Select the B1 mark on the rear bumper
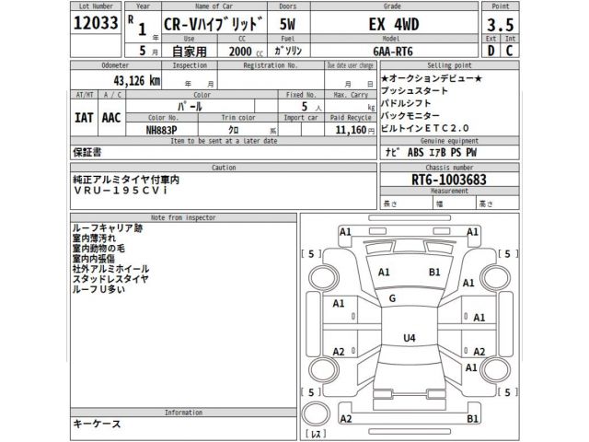The height and width of the screenshot is (442, 589). [472, 419]
